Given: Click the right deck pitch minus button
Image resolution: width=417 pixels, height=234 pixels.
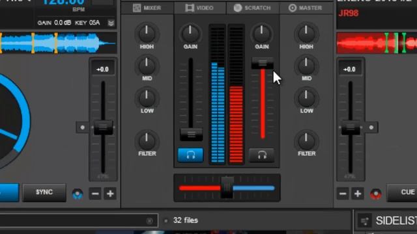Looking at the screenshot, I should [x=343, y=194].
